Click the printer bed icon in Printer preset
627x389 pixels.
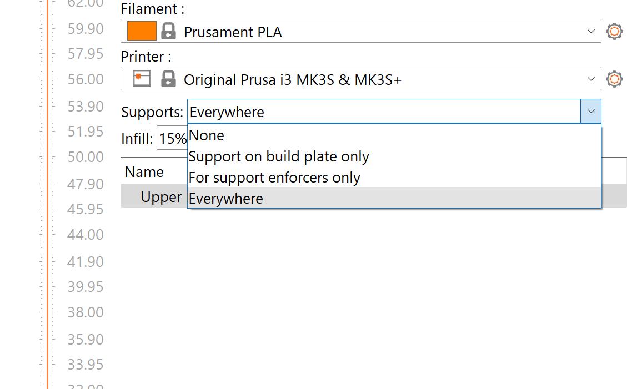pos(142,79)
